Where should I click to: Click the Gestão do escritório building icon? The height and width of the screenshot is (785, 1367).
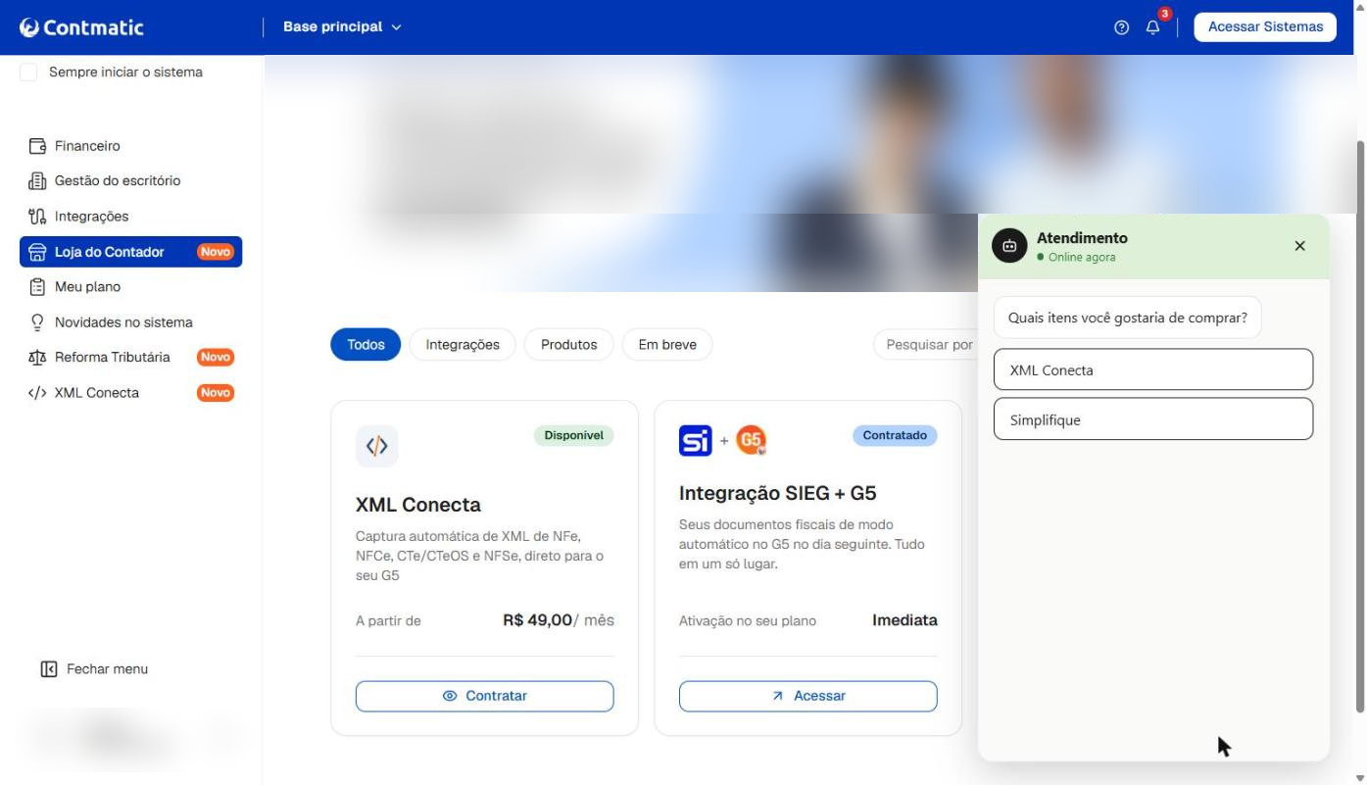[37, 181]
